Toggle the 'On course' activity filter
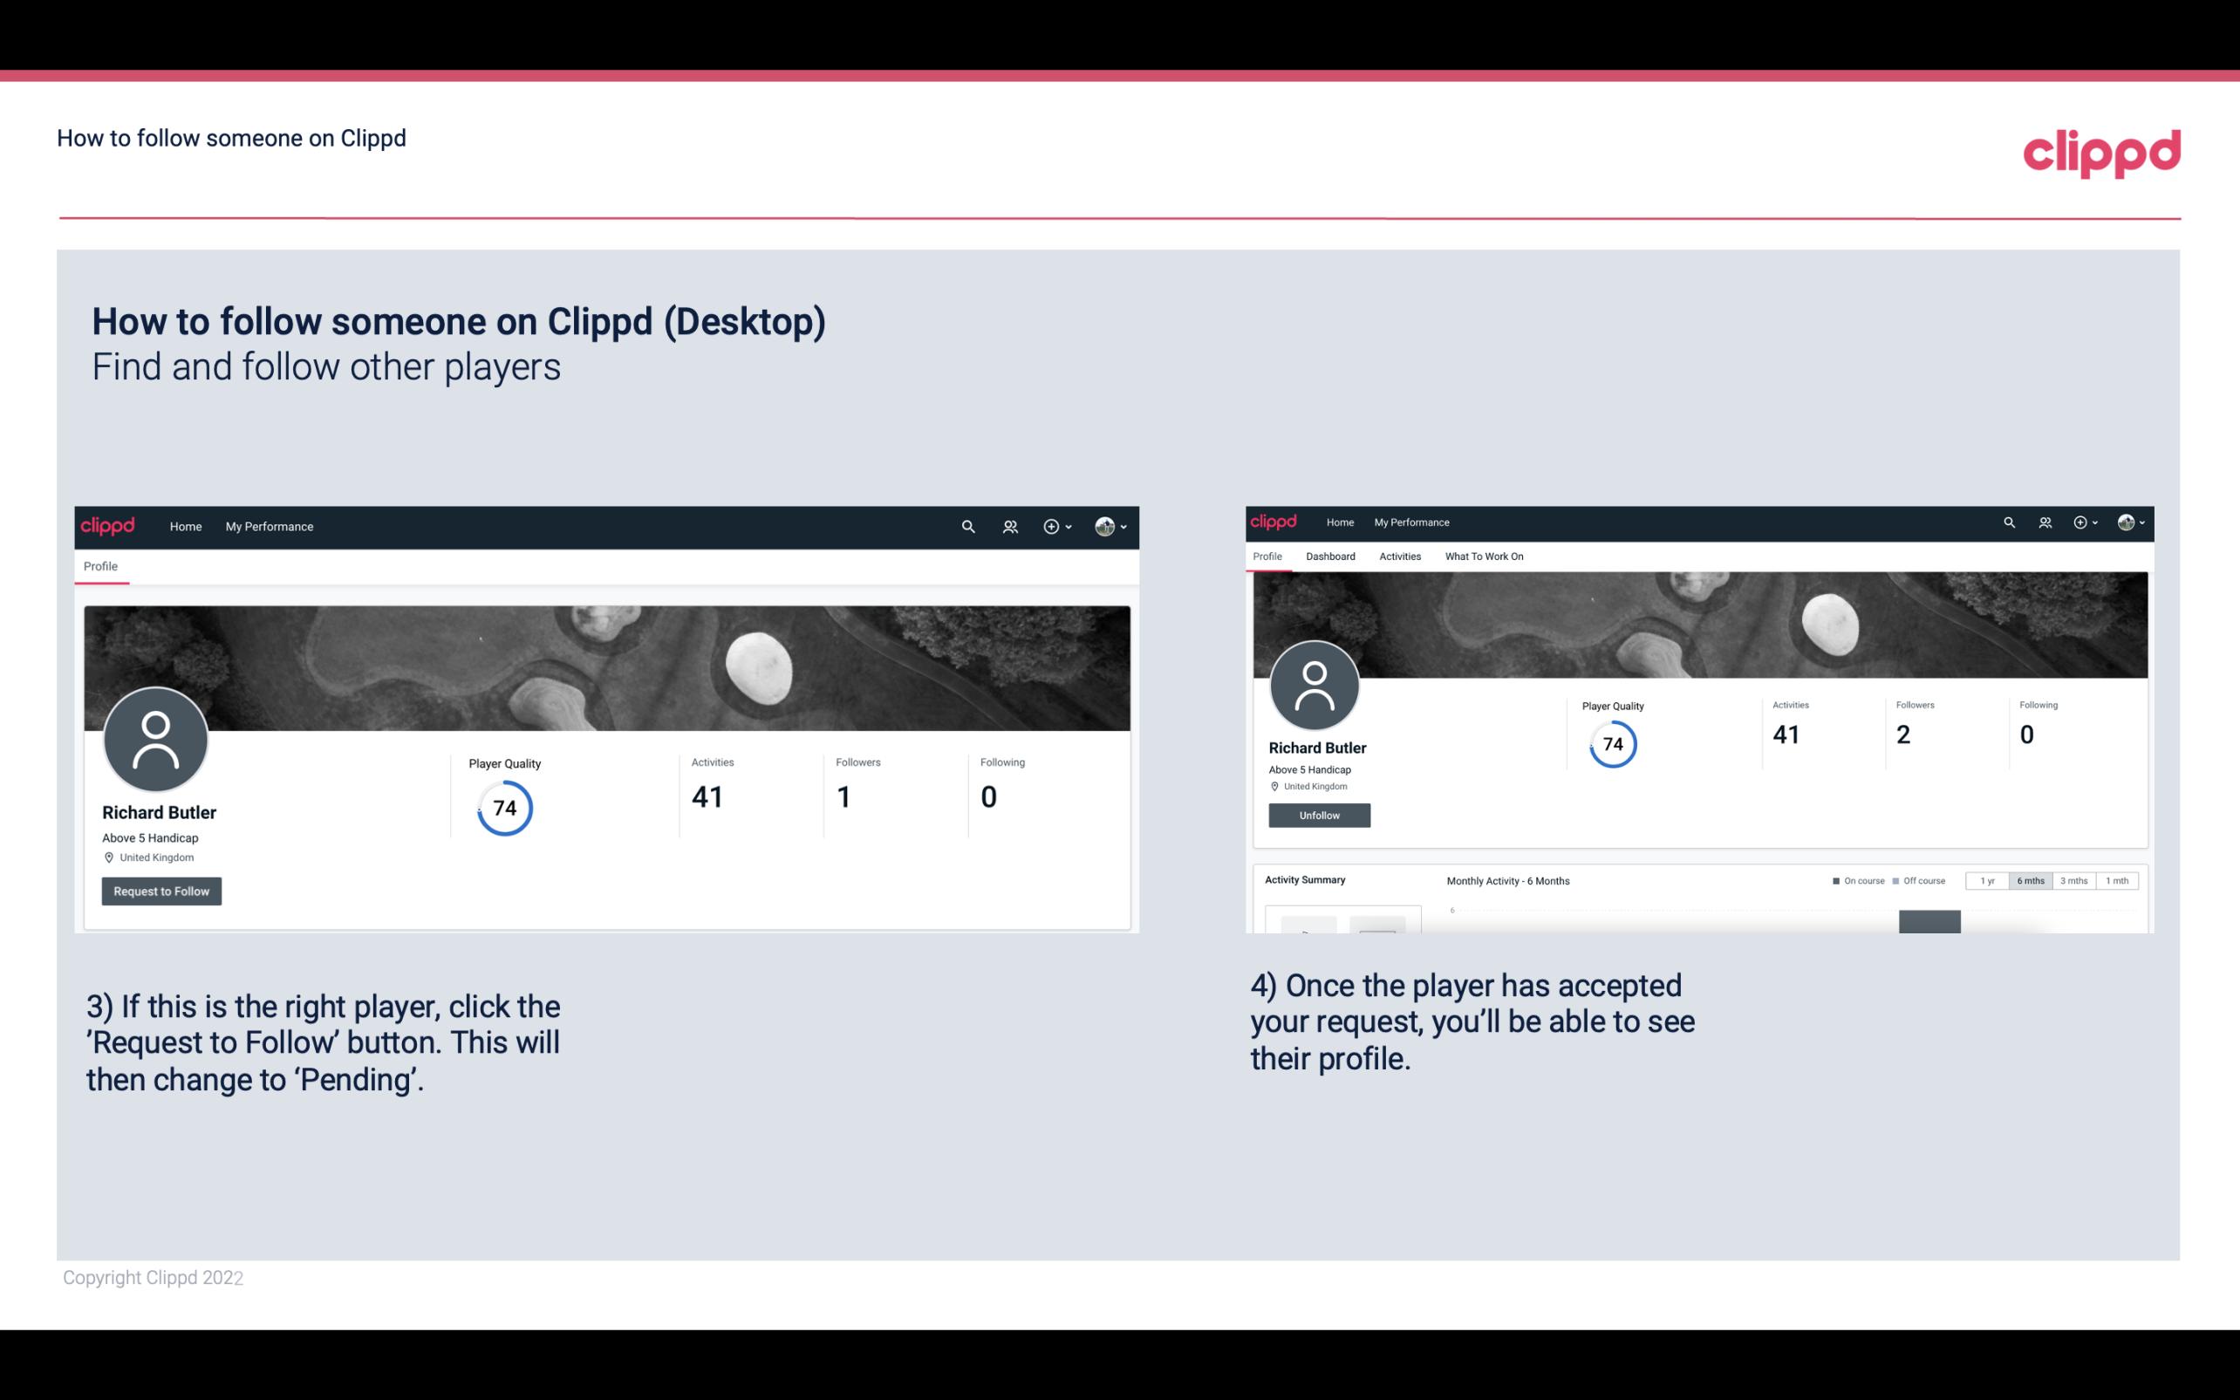 pos(1853,881)
